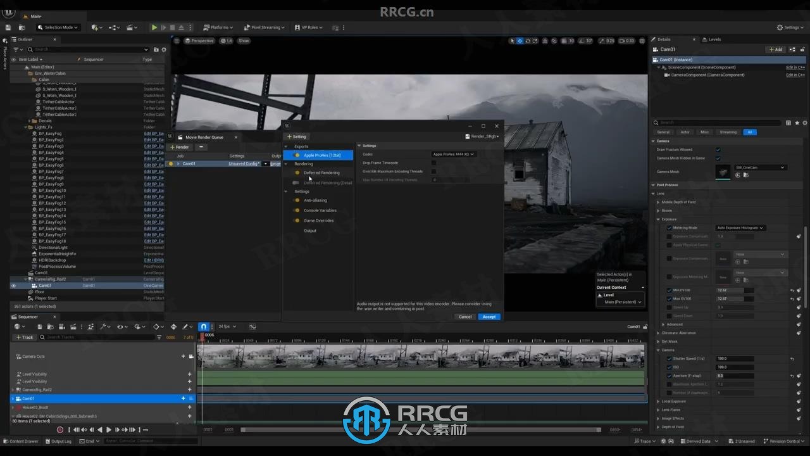
Task: Toggle Min EV100 override checkbox
Action: 670,290
